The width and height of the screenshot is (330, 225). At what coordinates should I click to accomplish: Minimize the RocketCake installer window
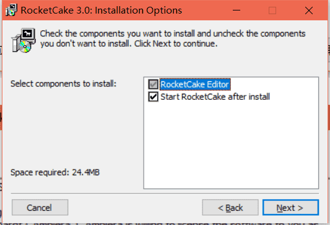pyautogui.click(x=237, y=10)
